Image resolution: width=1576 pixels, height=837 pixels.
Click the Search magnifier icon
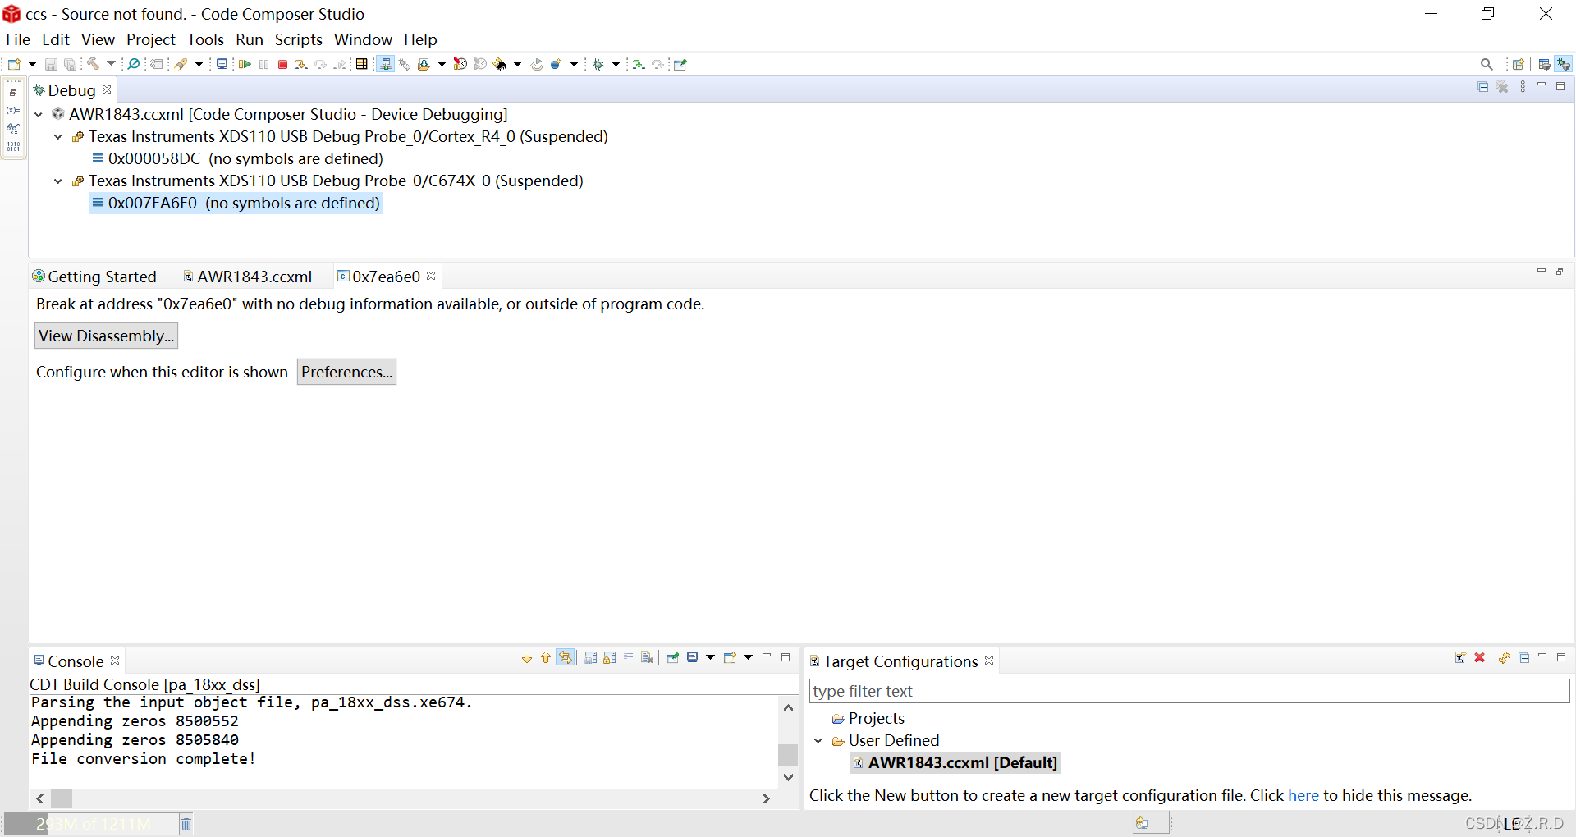pos(1487,64)
